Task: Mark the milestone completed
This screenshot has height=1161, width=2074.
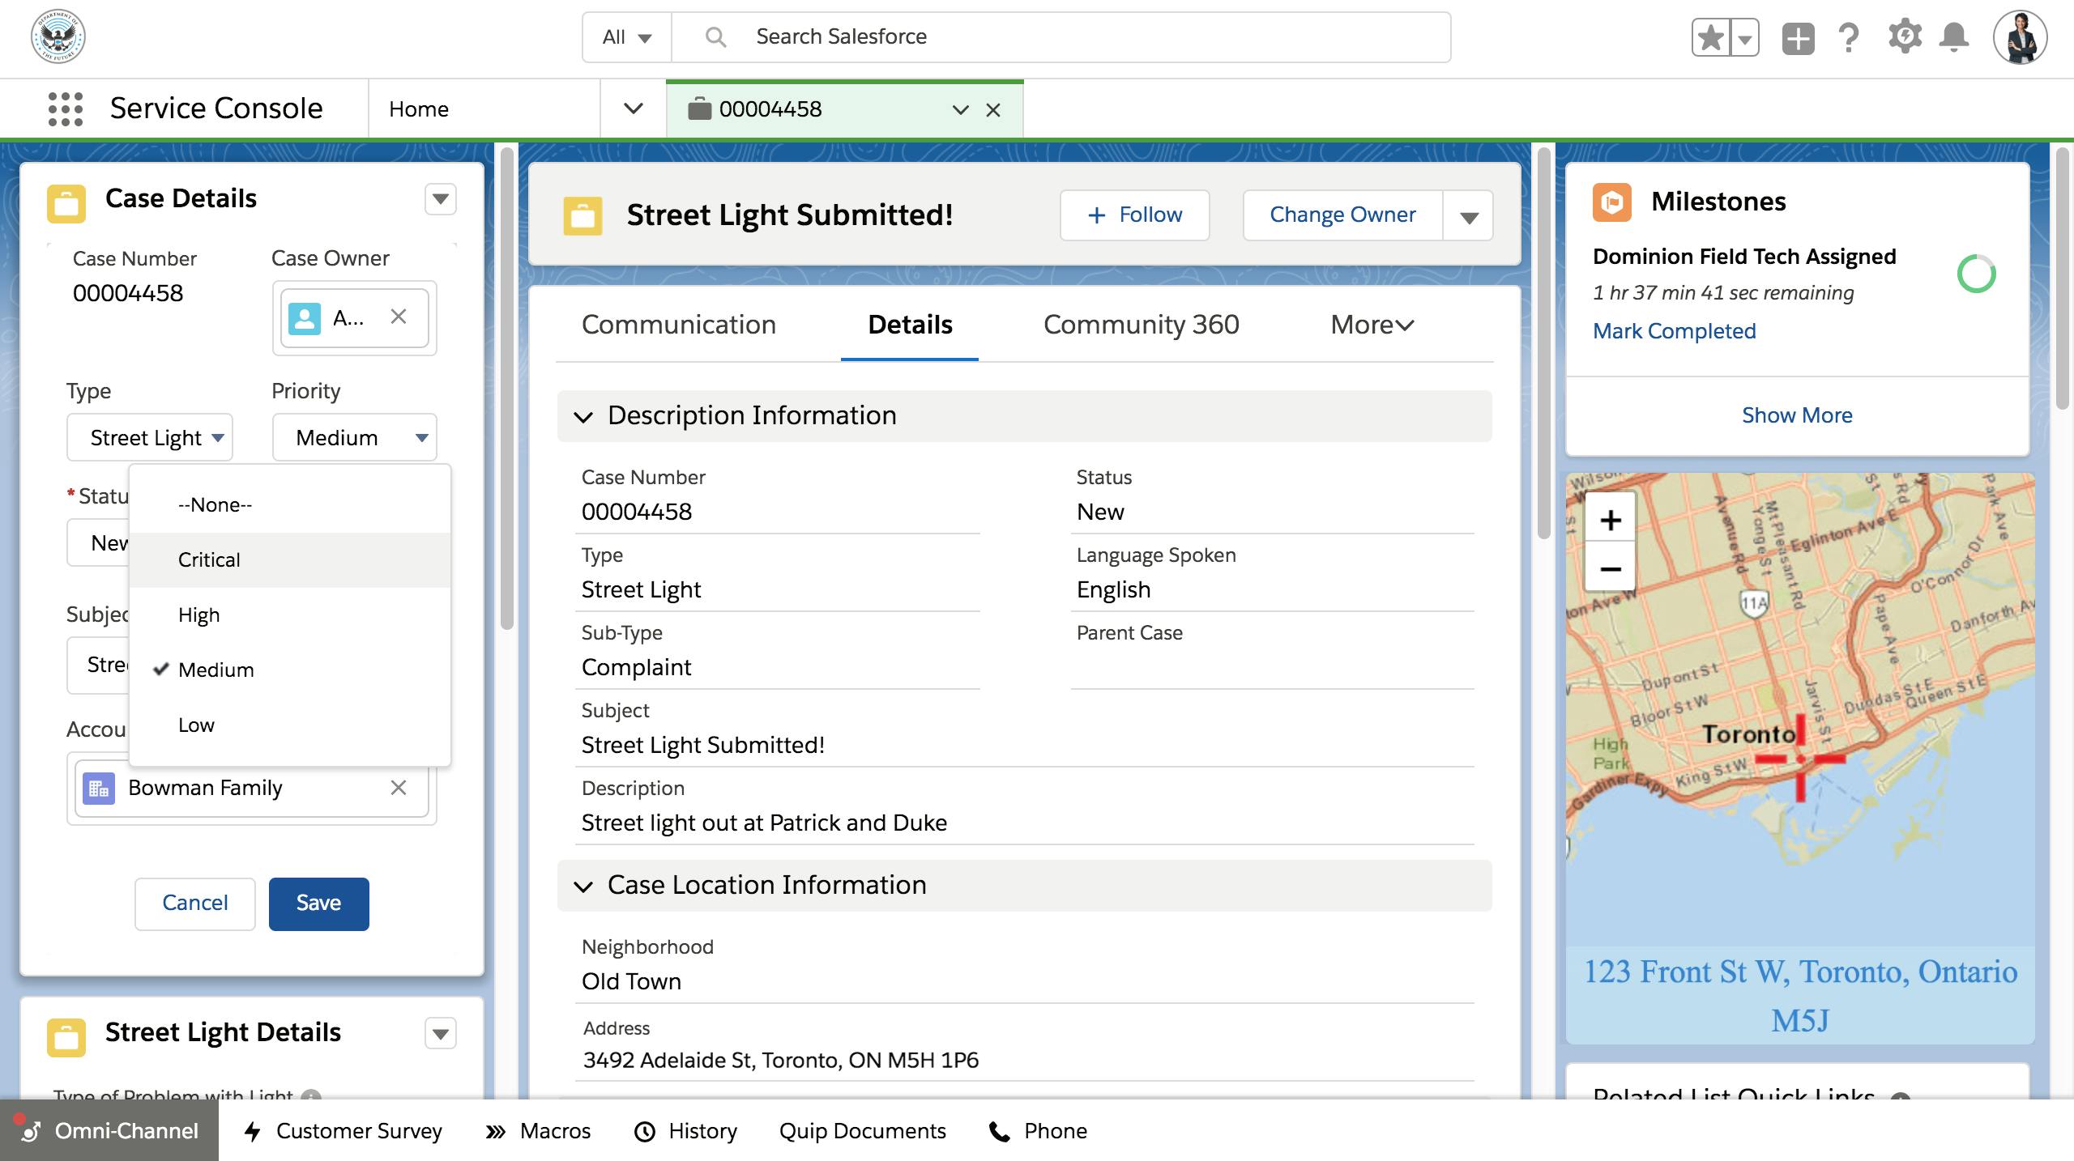Action: click(1674, 331)
